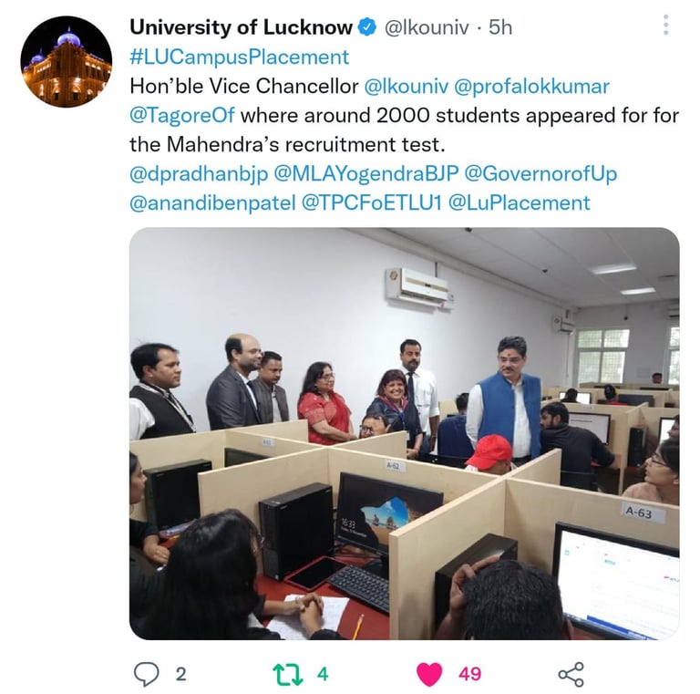Toggle the pink heart like icon
The width and height of the screenshot is (700, 694).
(x=429, y=674)
